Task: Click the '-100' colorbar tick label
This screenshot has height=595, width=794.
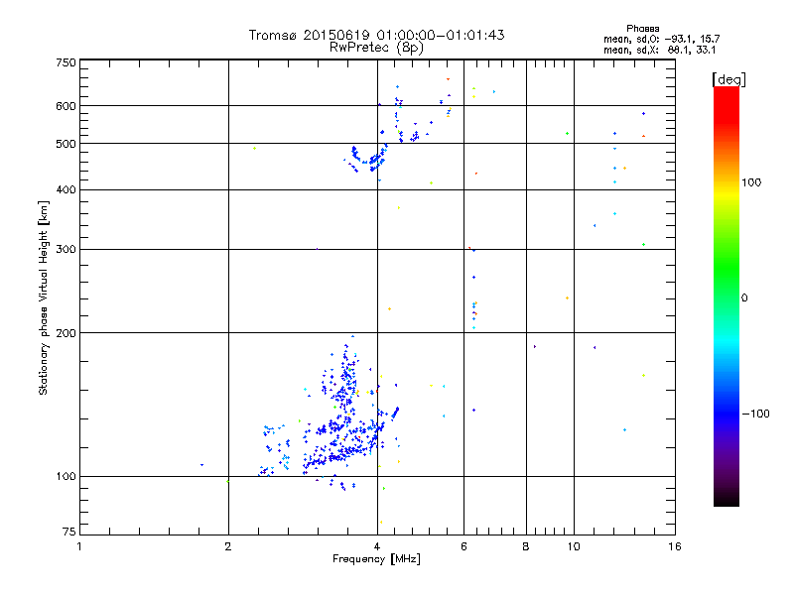Action: click(755, 414)
